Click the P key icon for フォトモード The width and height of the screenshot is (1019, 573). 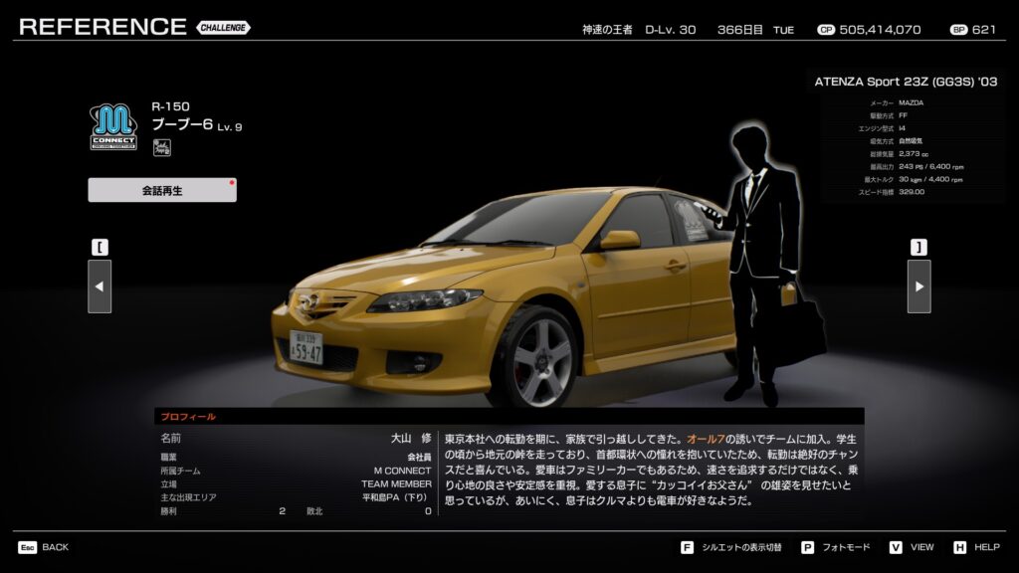tap(807, 547)
